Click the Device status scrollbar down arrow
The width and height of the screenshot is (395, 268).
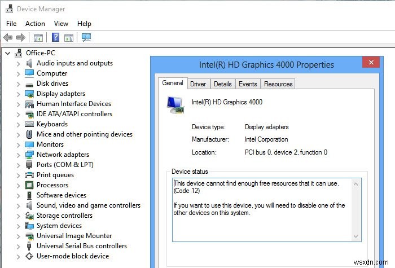click(x=355, y=236)
